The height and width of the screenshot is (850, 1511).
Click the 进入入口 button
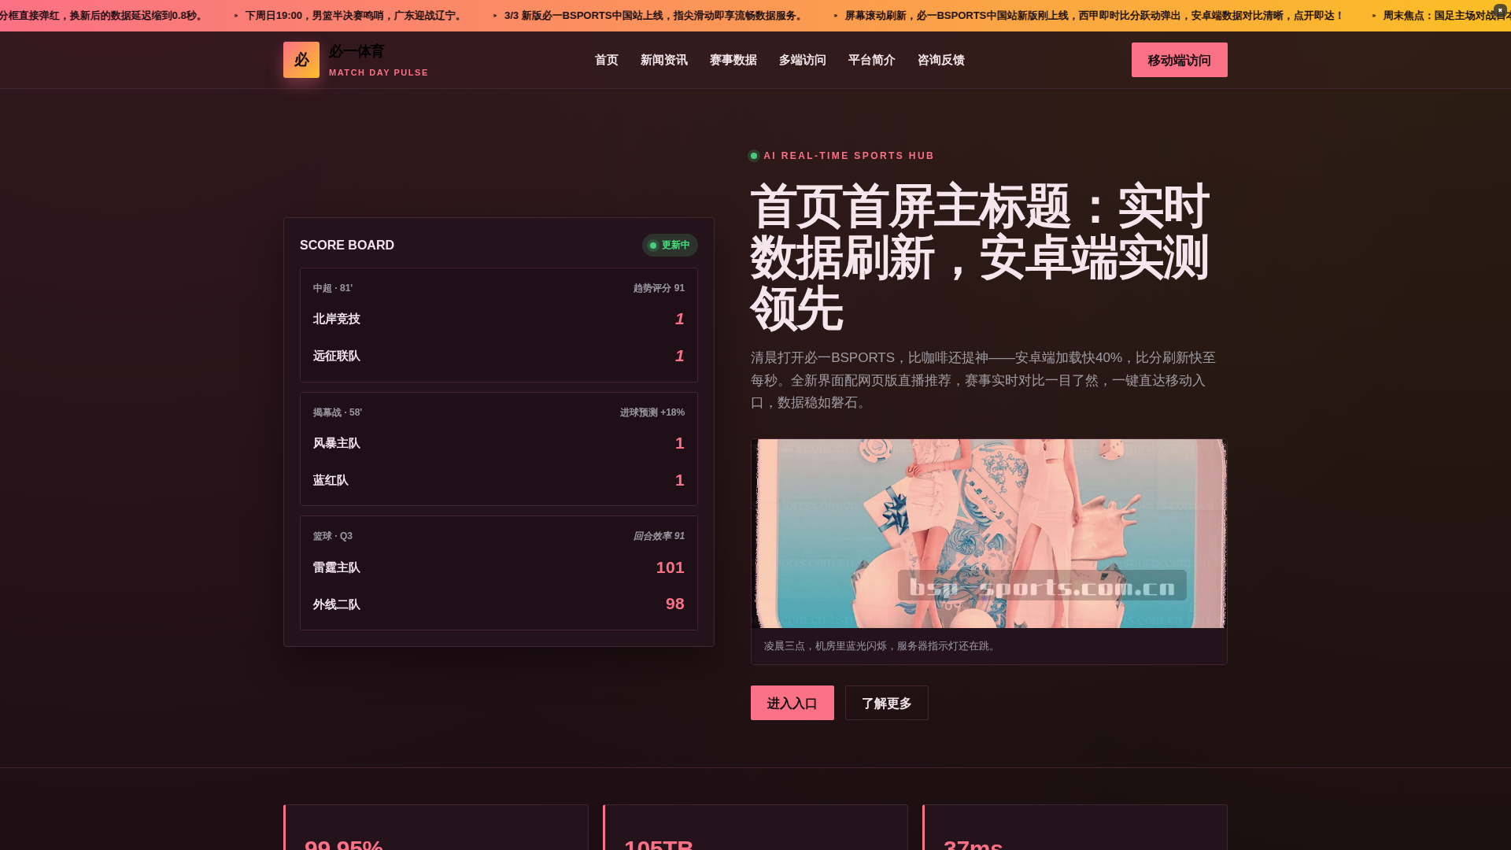(x=792, y=703)
